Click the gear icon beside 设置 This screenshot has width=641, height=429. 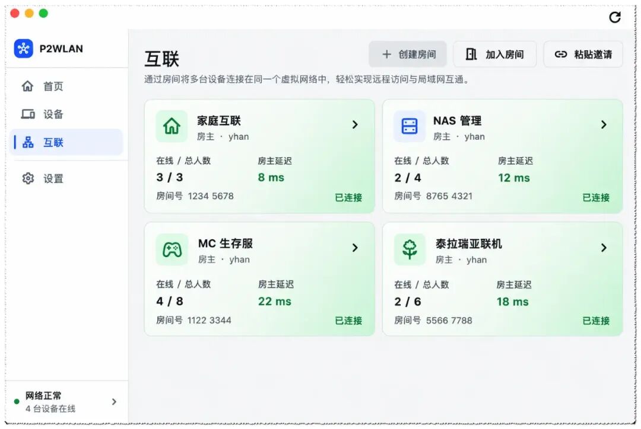click(x=28, y=178)
